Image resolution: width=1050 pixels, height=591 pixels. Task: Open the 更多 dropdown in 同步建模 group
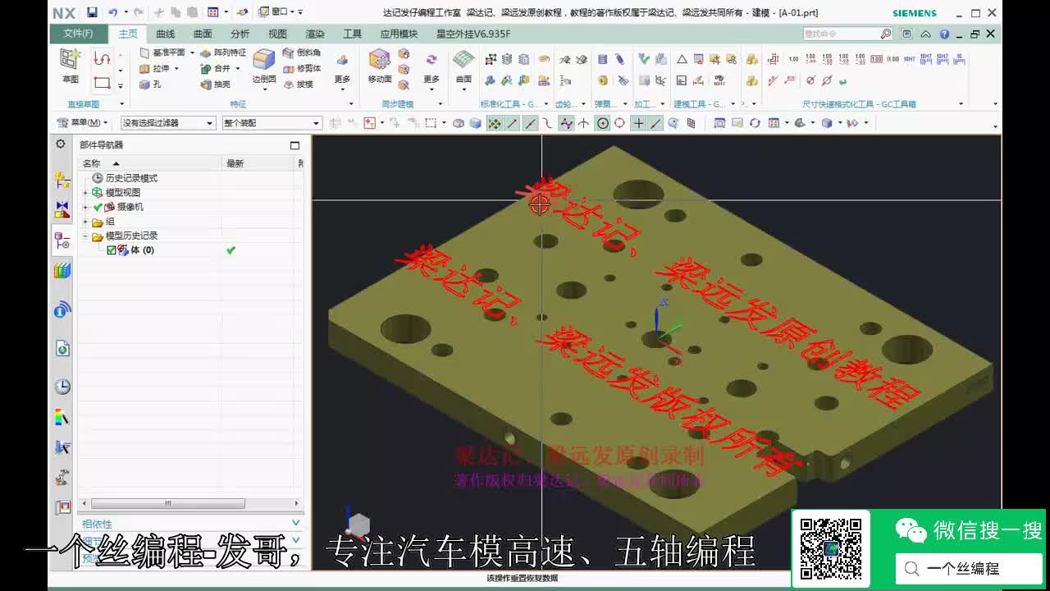pyautogui.click(x=431, y=71)
